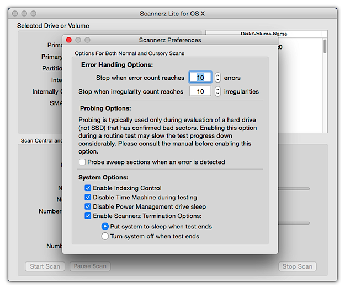Toggle Enable Scannerz Termination Options
Viewport: 345px width, 289px height.
click(x=88, y=216)
